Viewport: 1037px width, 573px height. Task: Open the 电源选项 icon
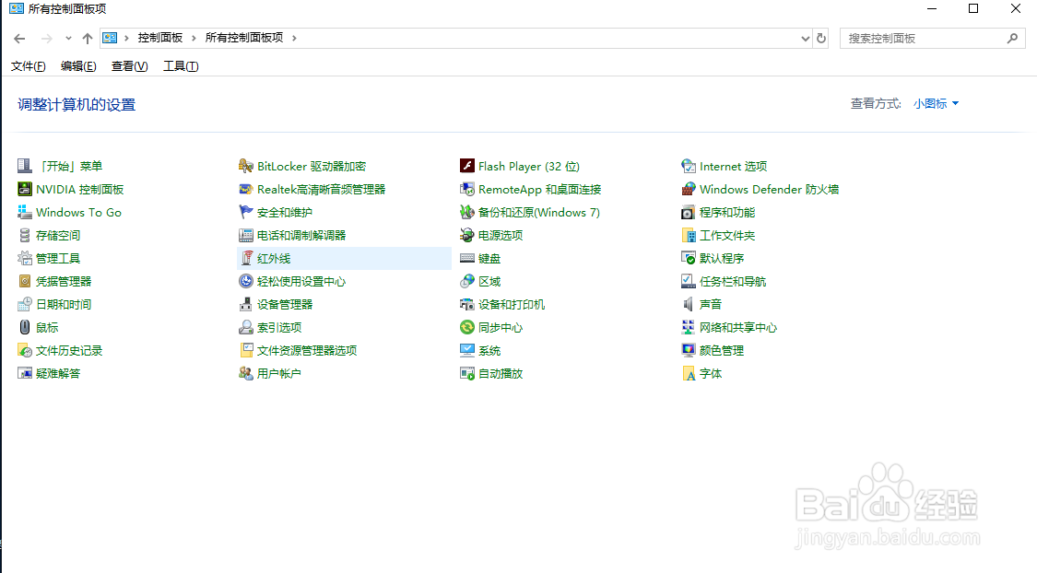[467, 235]
